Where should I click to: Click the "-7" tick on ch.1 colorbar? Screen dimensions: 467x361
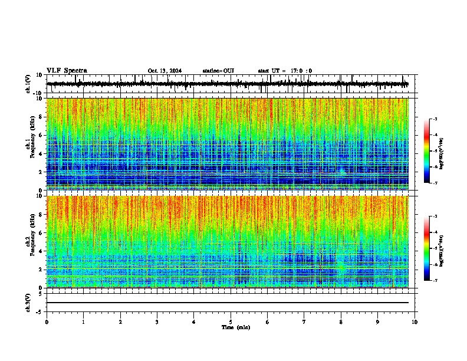point(435,183)
